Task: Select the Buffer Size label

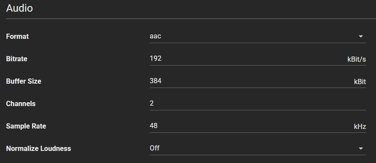Action: click(x=23, y=81)
